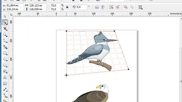Select the Freehand curve tool

[x=5, y=41]
